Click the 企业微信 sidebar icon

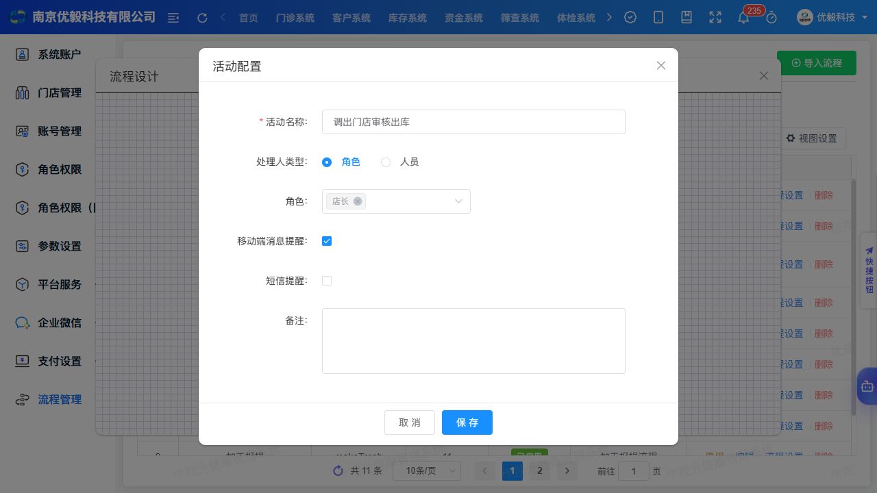pyautogui.click(x=23, y=323)
